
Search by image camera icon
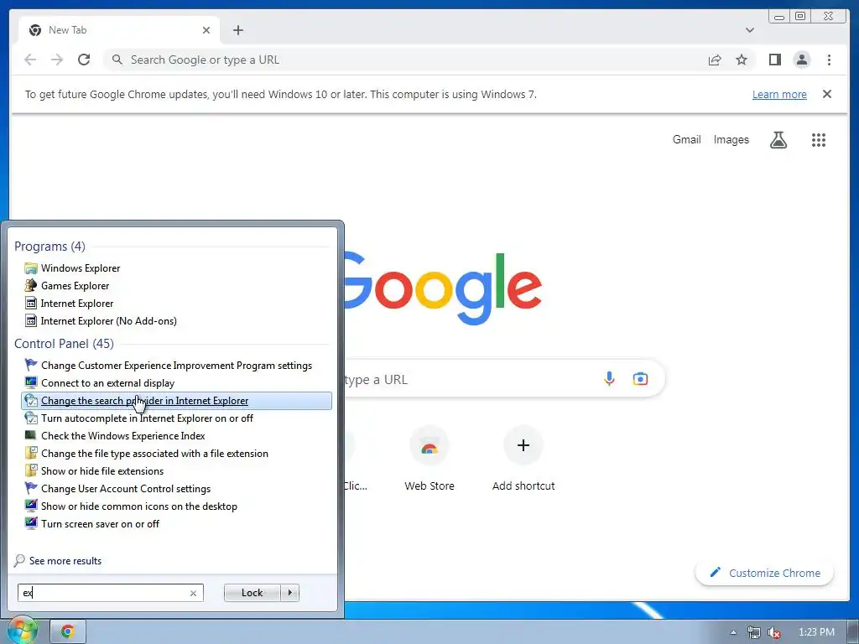pos(640,378)
